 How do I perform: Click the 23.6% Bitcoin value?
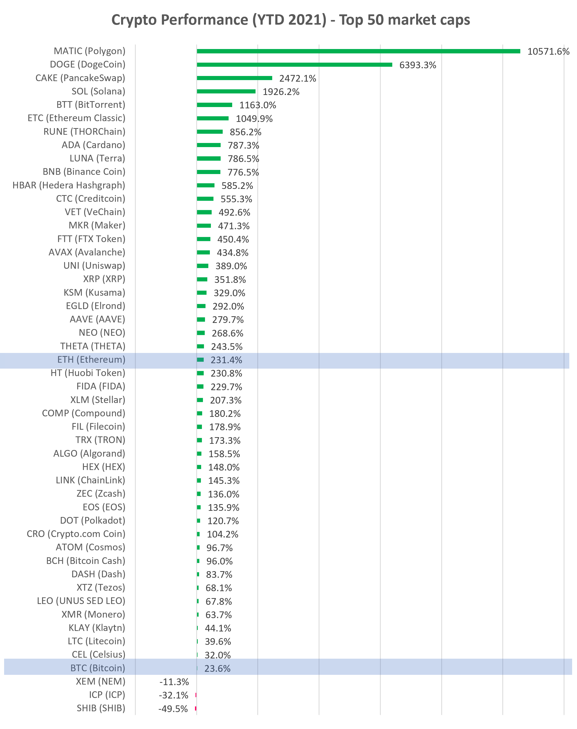coord(217,668)
